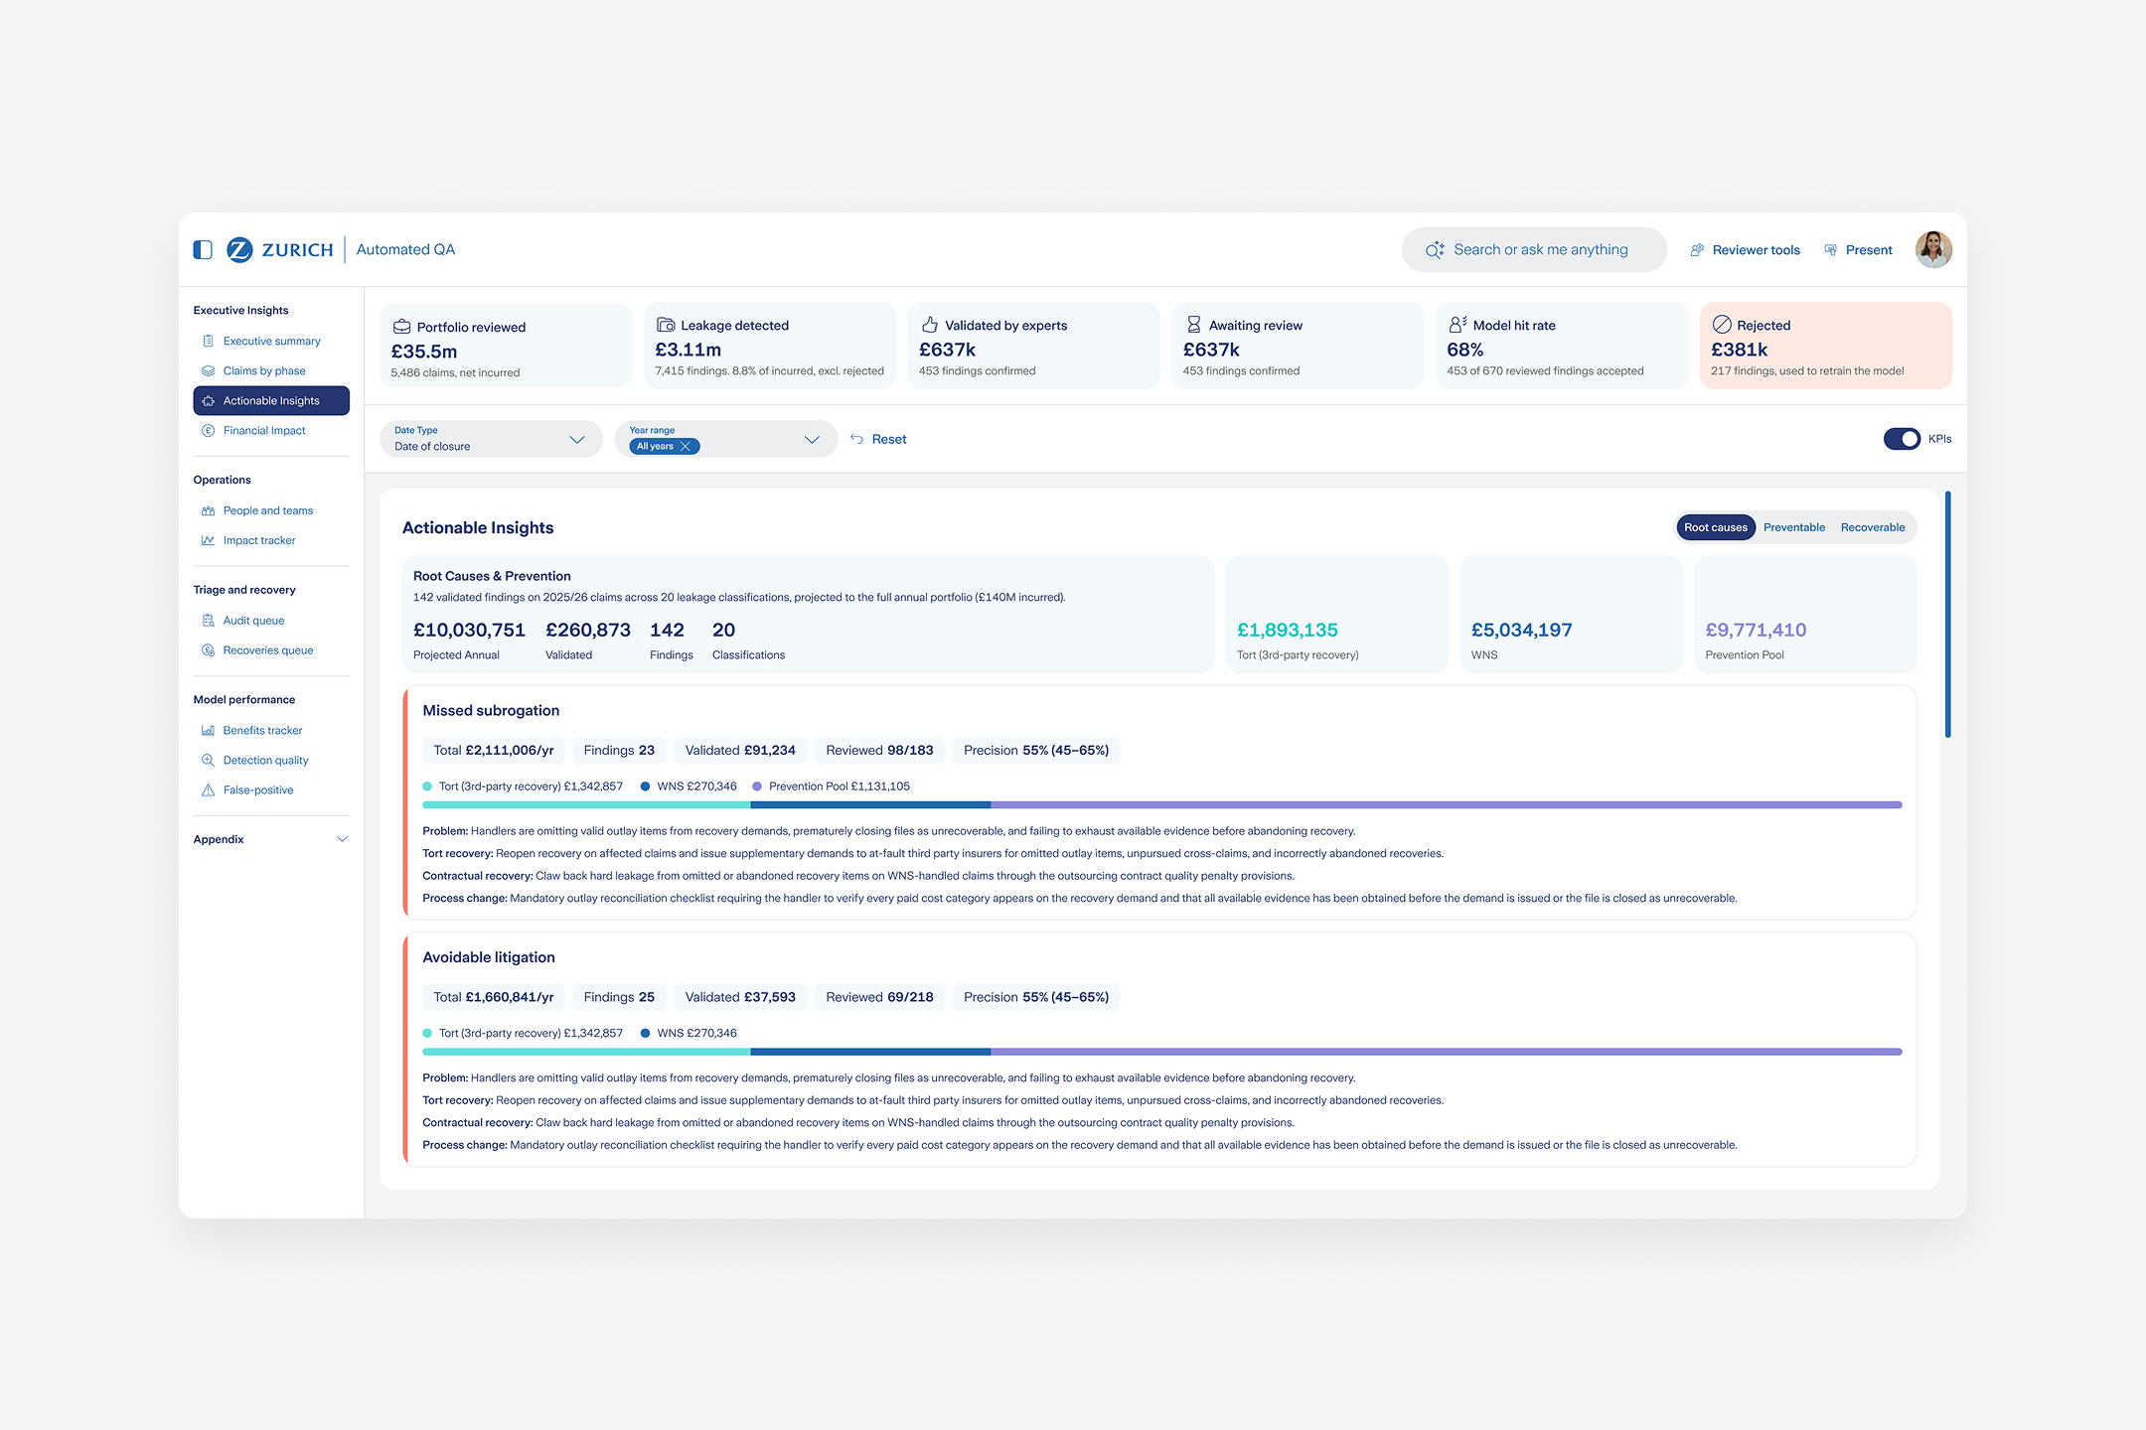This screenshot has width=2146, height=1430.
Task: Open Financial Impact link
Action: point(264,431)
